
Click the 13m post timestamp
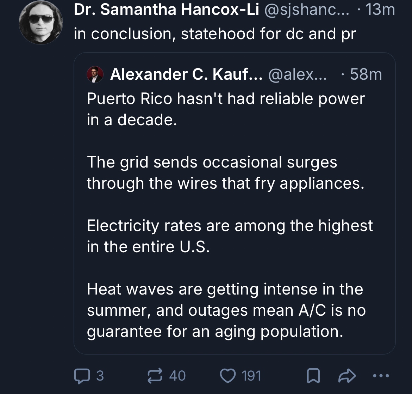coord(380,10)
